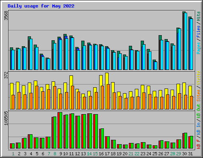Screen dimensions: 203x158
Task: Click day 14 on the x-axis
Action: 89,154
